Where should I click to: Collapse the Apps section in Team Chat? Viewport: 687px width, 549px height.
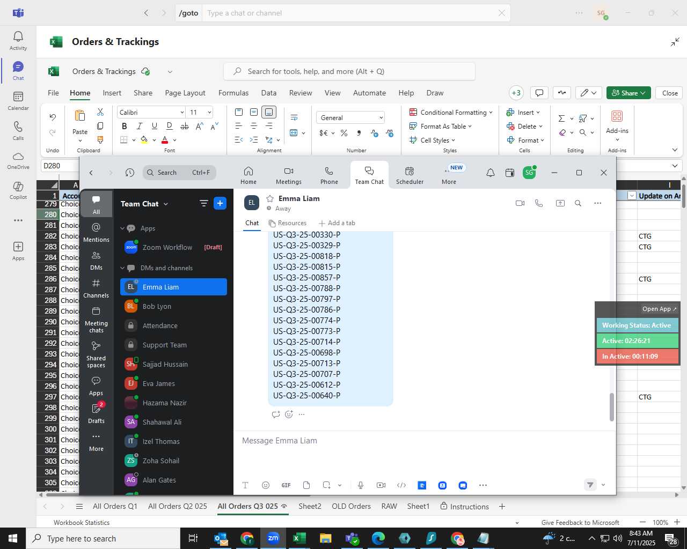[x=122, y=228]
